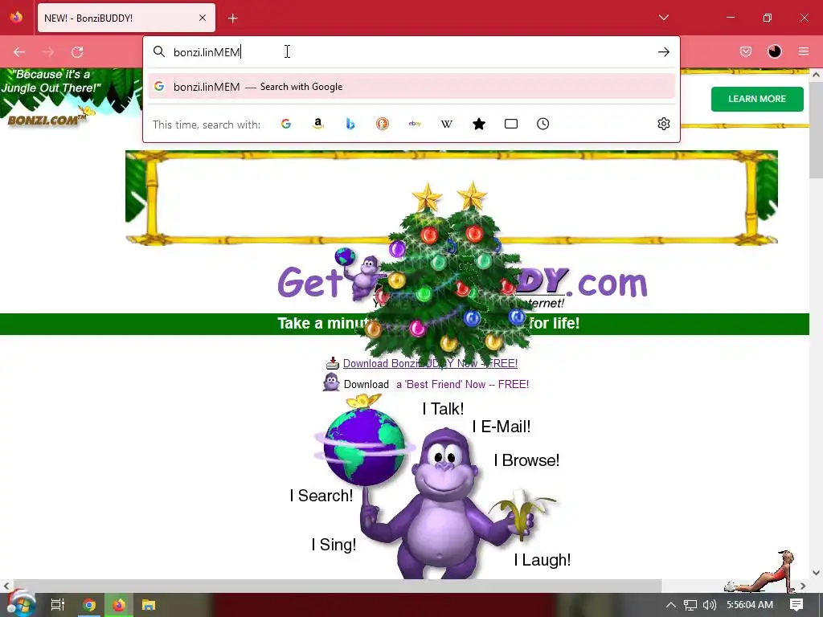Search this time with eBay icon
This screenshot has width=823, height=617.
(415, 124)
